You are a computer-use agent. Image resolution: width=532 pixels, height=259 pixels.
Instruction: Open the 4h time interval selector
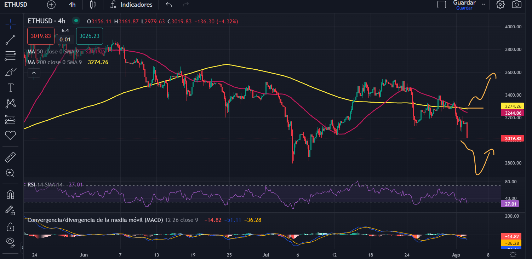point(72,5)
